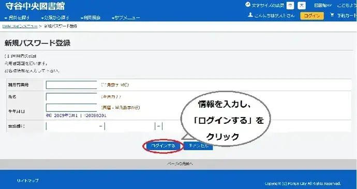Jump to top via ページの先頭へ
The height and width of the screenshot is (189, 357).
click(x=180, y=164)
